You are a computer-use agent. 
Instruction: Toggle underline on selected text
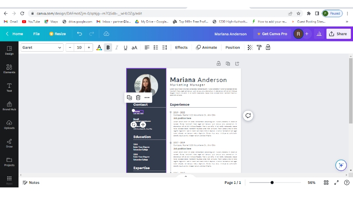tap(125, 48)
